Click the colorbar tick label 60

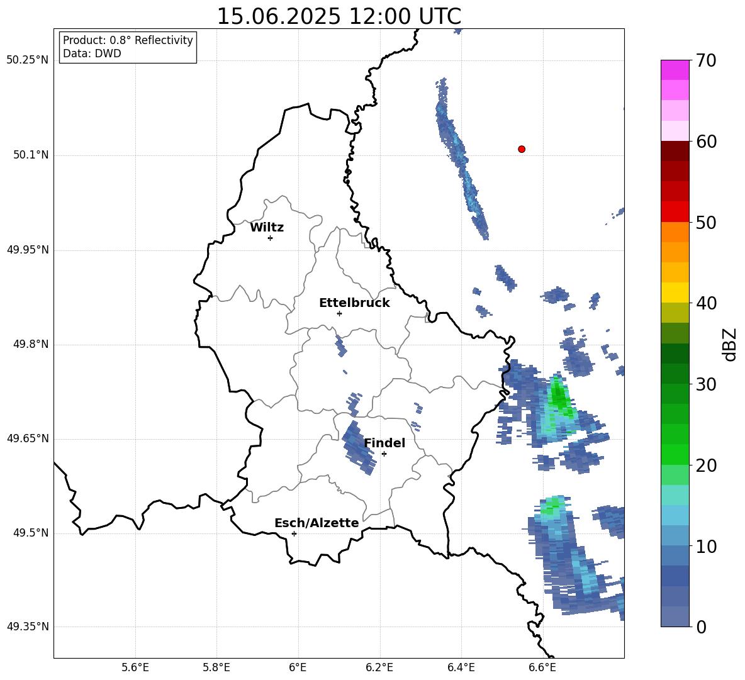click(706, 142)
